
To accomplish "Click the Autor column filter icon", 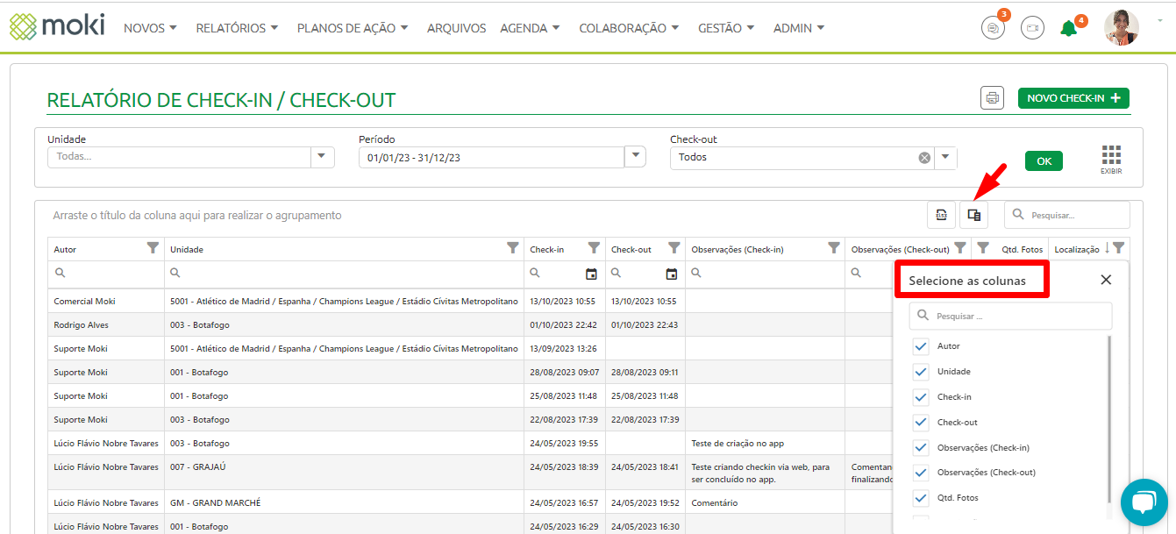I will 153,249.
